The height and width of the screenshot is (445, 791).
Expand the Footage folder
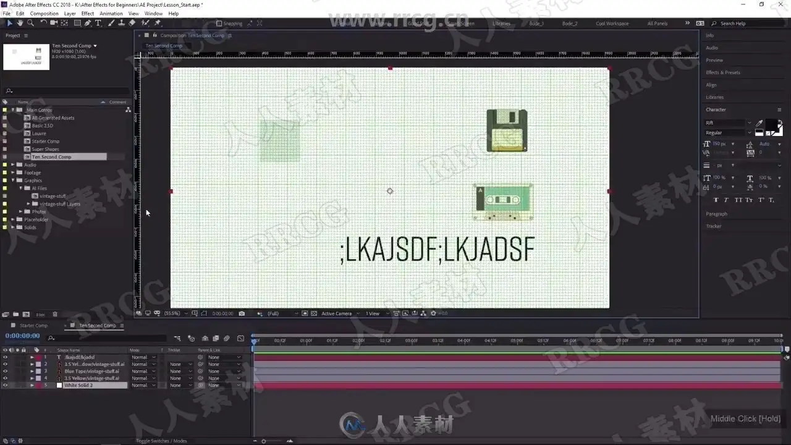click(x=13, y=172)
